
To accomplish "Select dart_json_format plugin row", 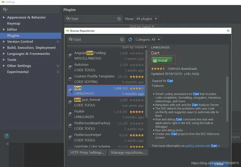I will point(106,102).
